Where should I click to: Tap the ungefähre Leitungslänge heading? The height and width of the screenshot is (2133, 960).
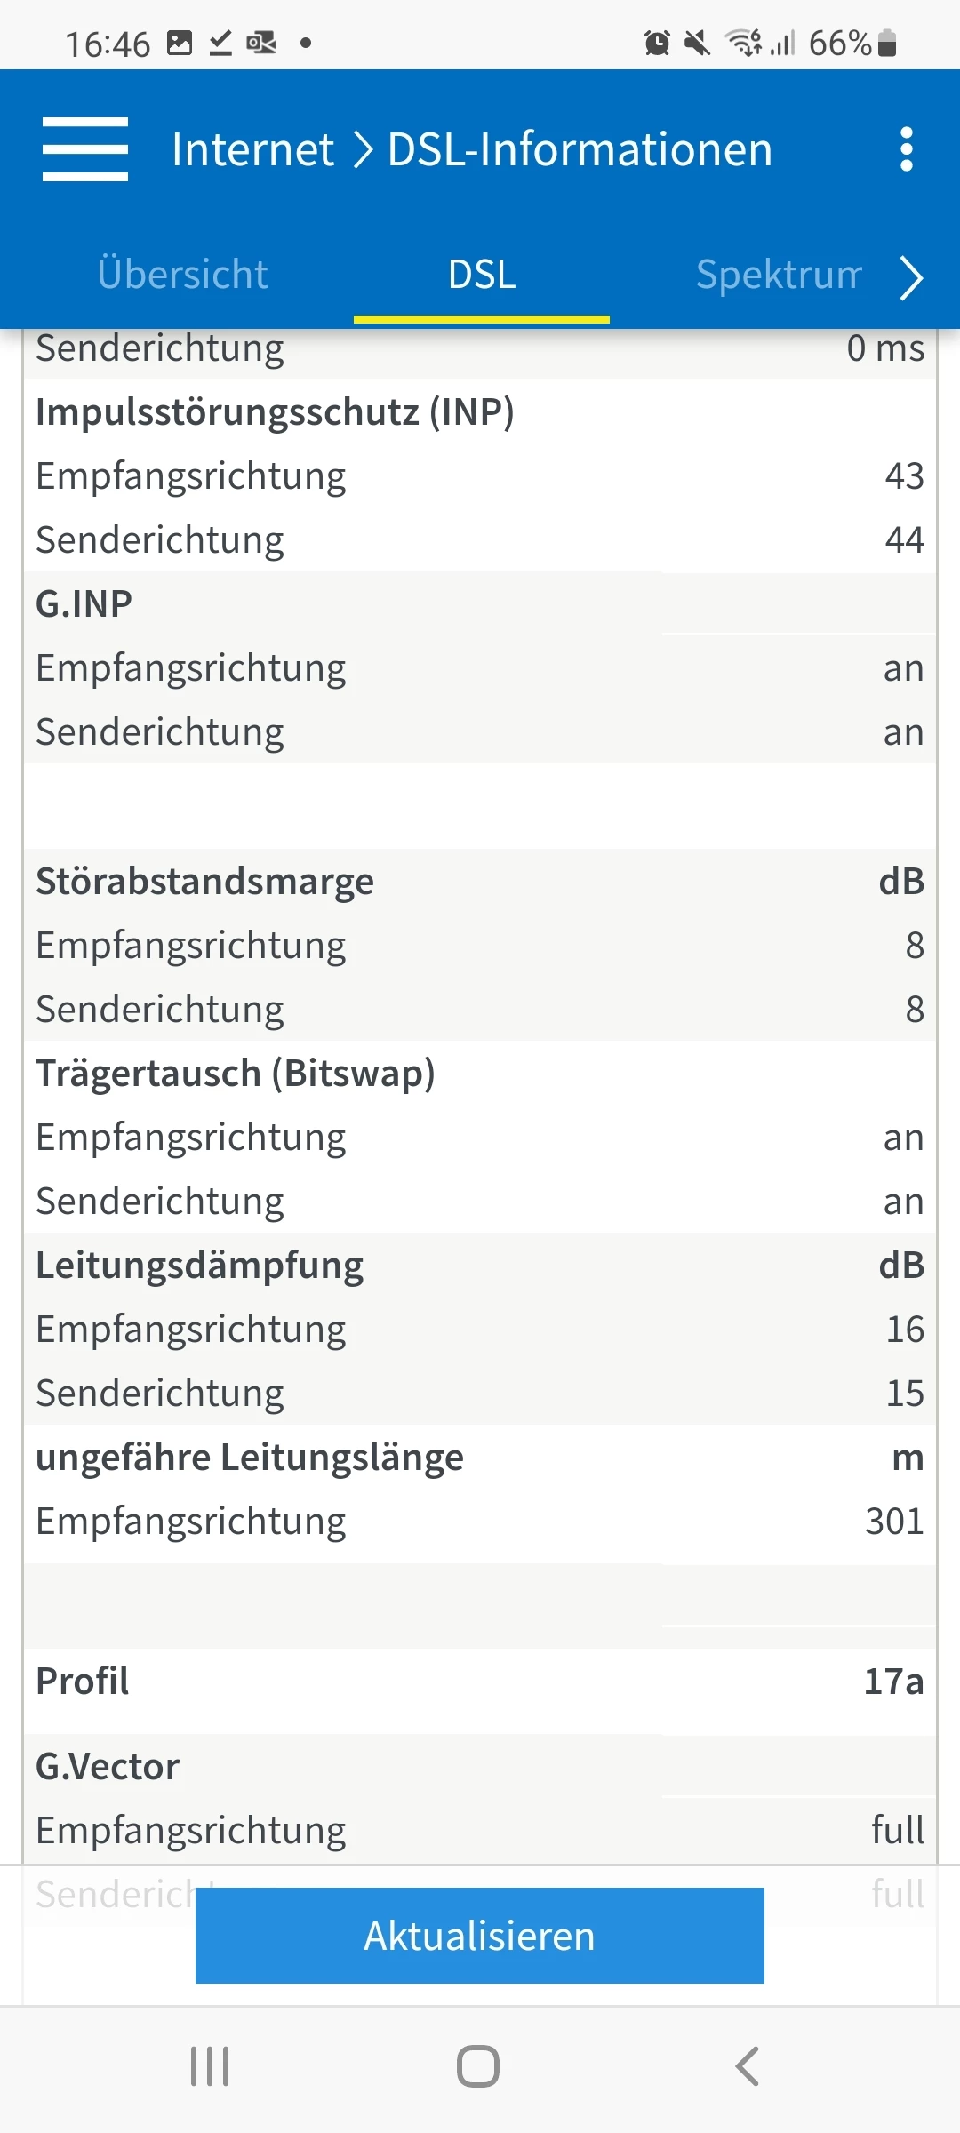coord(250,1458)
